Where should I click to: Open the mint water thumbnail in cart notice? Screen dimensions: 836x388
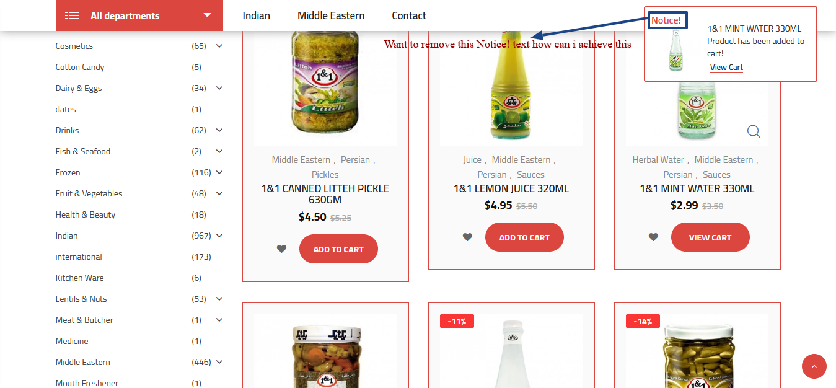point(675,50)
